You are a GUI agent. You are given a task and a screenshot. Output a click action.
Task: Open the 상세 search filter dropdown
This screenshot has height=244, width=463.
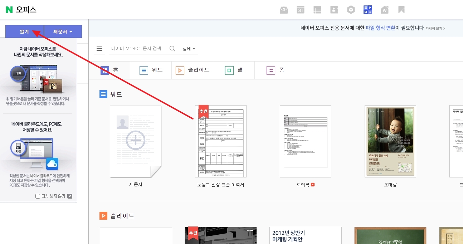click(x=189, y=49)
